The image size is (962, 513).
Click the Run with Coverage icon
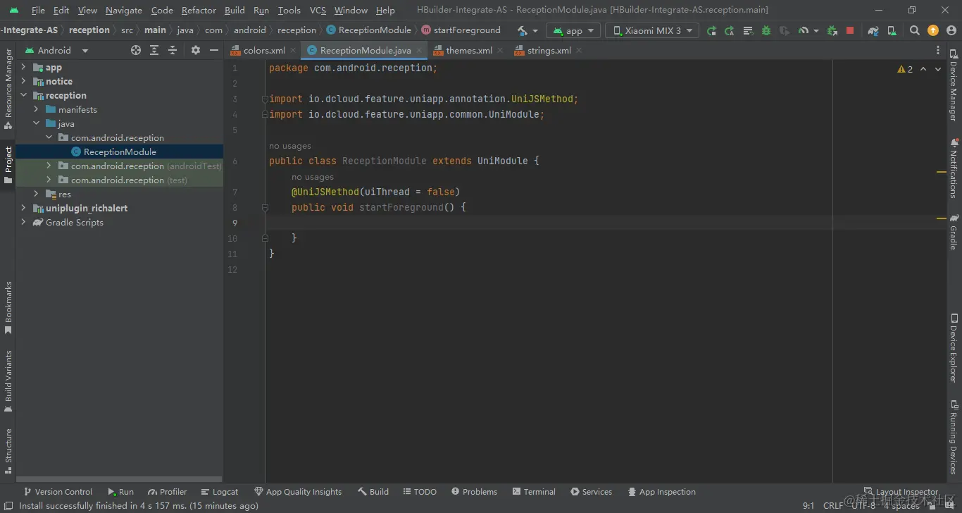(x=784, y=30)
